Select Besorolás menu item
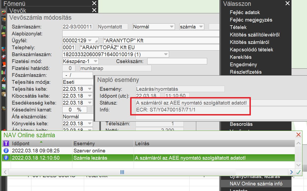This screenshot has width=307, height=191. [241, 124]
